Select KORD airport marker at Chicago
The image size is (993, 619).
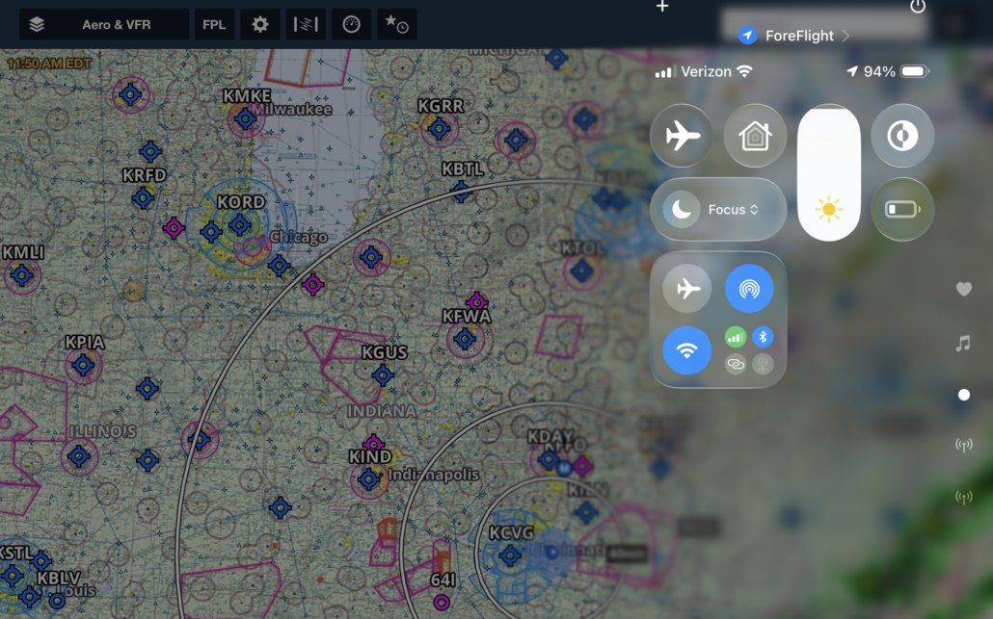click(239, 224)
